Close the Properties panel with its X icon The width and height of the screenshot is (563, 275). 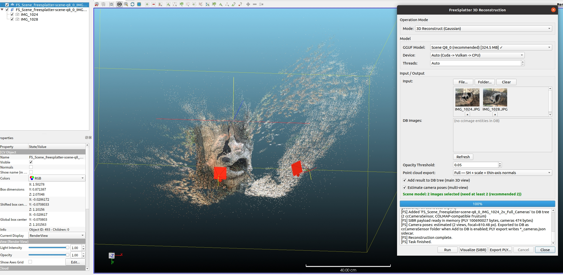click(x=90, y=137)
